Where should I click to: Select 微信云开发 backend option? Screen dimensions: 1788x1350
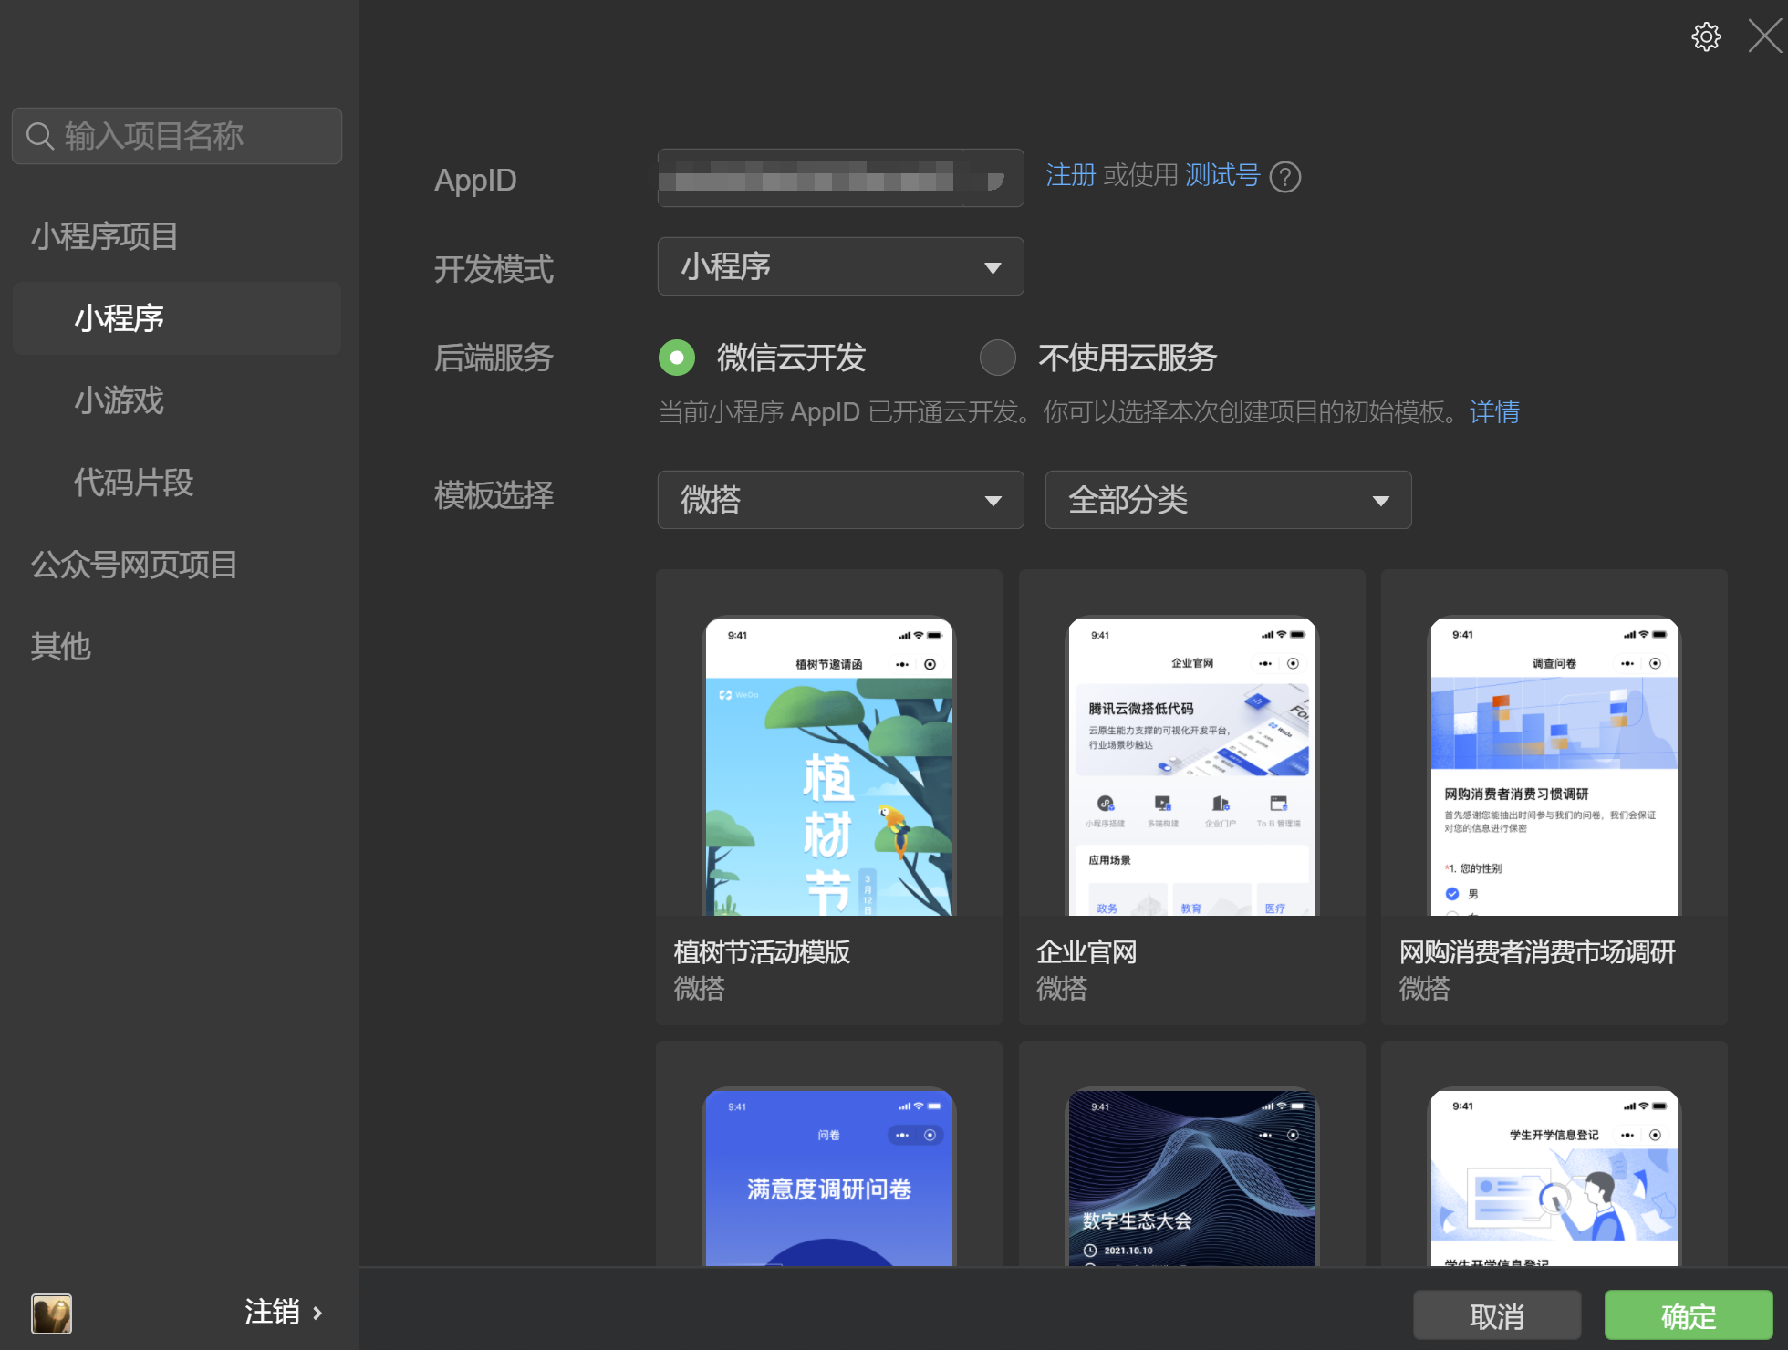pyautogui.click(x=677, y=358)
